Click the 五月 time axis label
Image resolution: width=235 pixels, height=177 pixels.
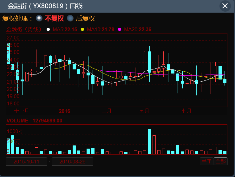click(x=144, y=111)
